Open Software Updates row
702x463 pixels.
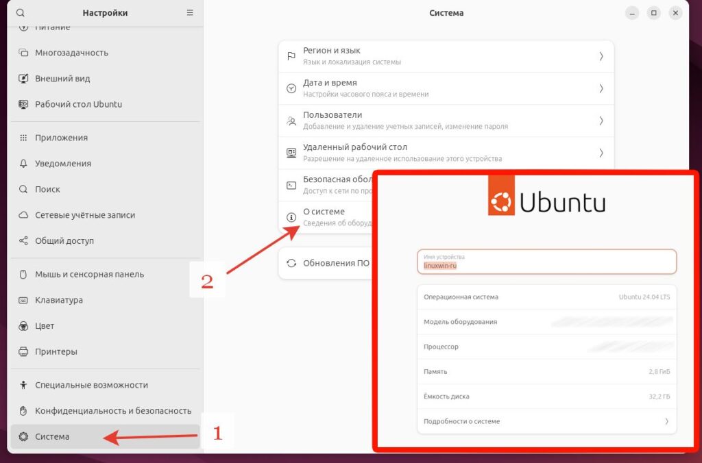328,263
